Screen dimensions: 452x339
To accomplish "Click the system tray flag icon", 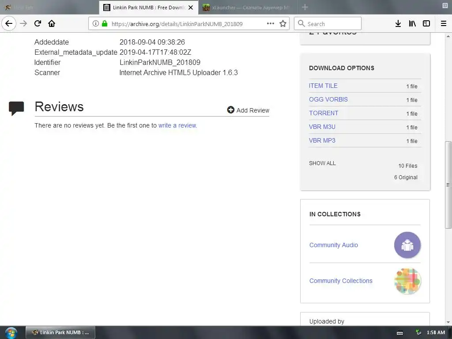I will (418, 332).
